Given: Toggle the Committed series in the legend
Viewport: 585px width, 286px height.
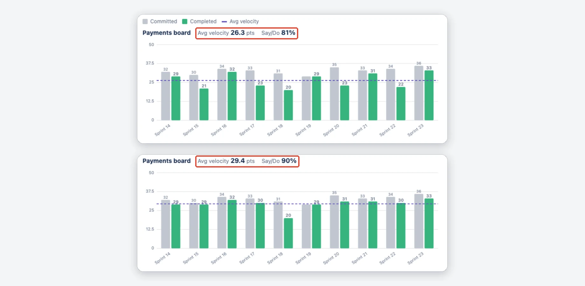Looking at the screenshot, I should [160, 21].
